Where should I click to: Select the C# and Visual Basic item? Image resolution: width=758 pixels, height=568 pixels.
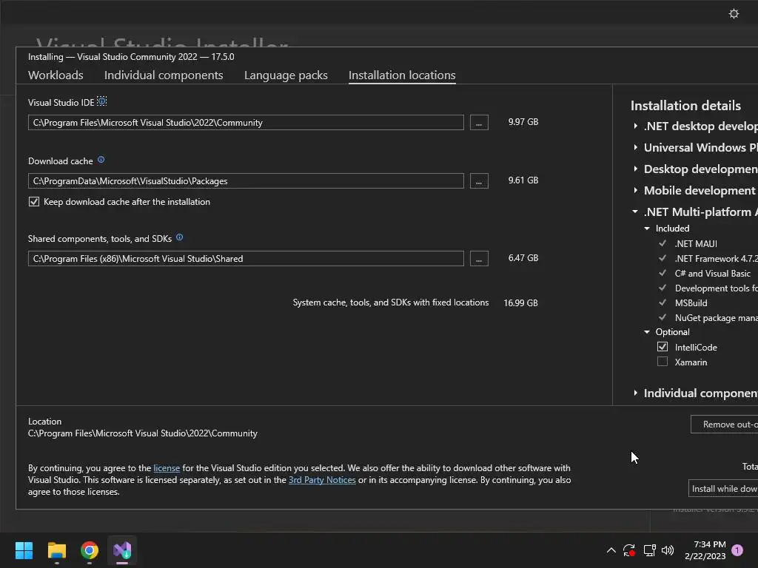pos(713,274)
